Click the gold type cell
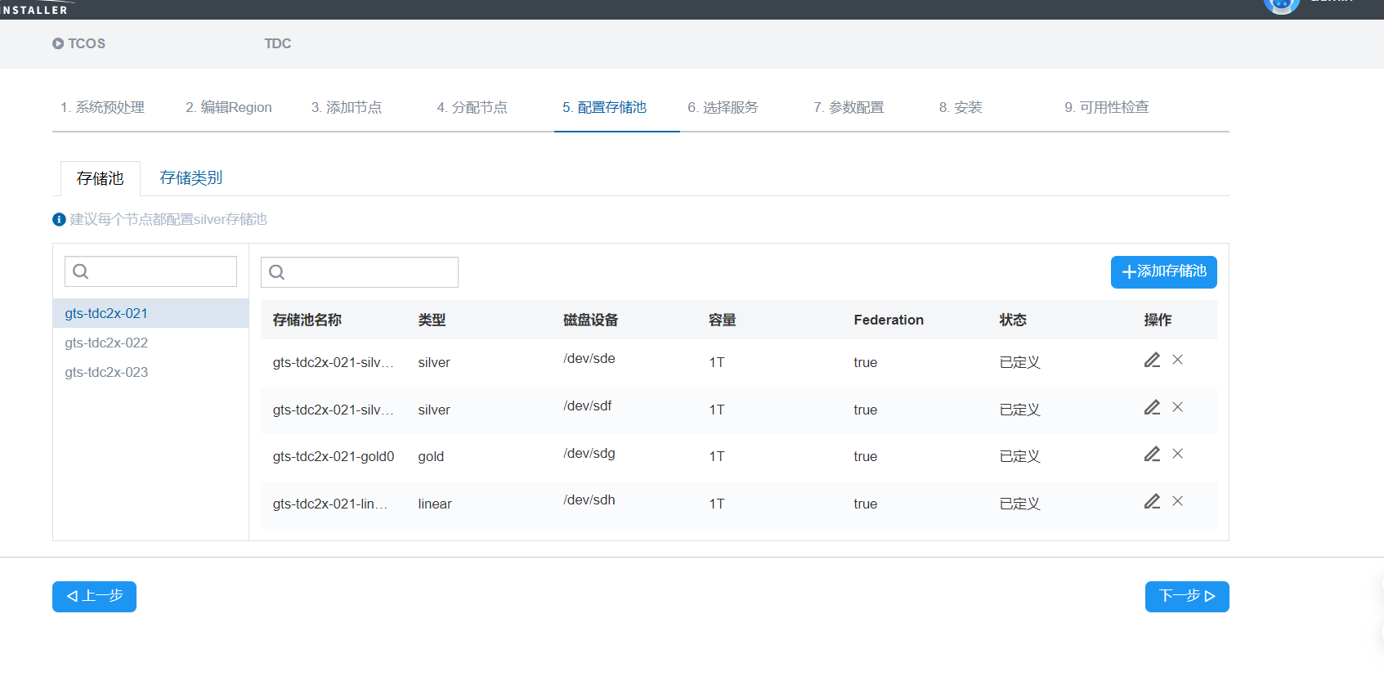 (x=431, y=456)
